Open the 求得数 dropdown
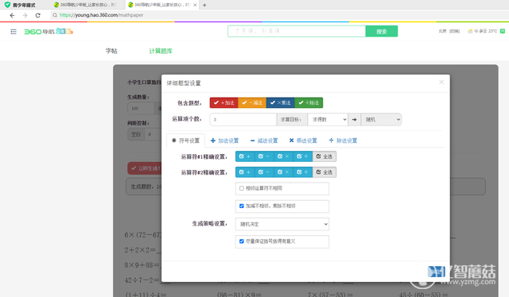509x297 pixels. coord(328,120)
